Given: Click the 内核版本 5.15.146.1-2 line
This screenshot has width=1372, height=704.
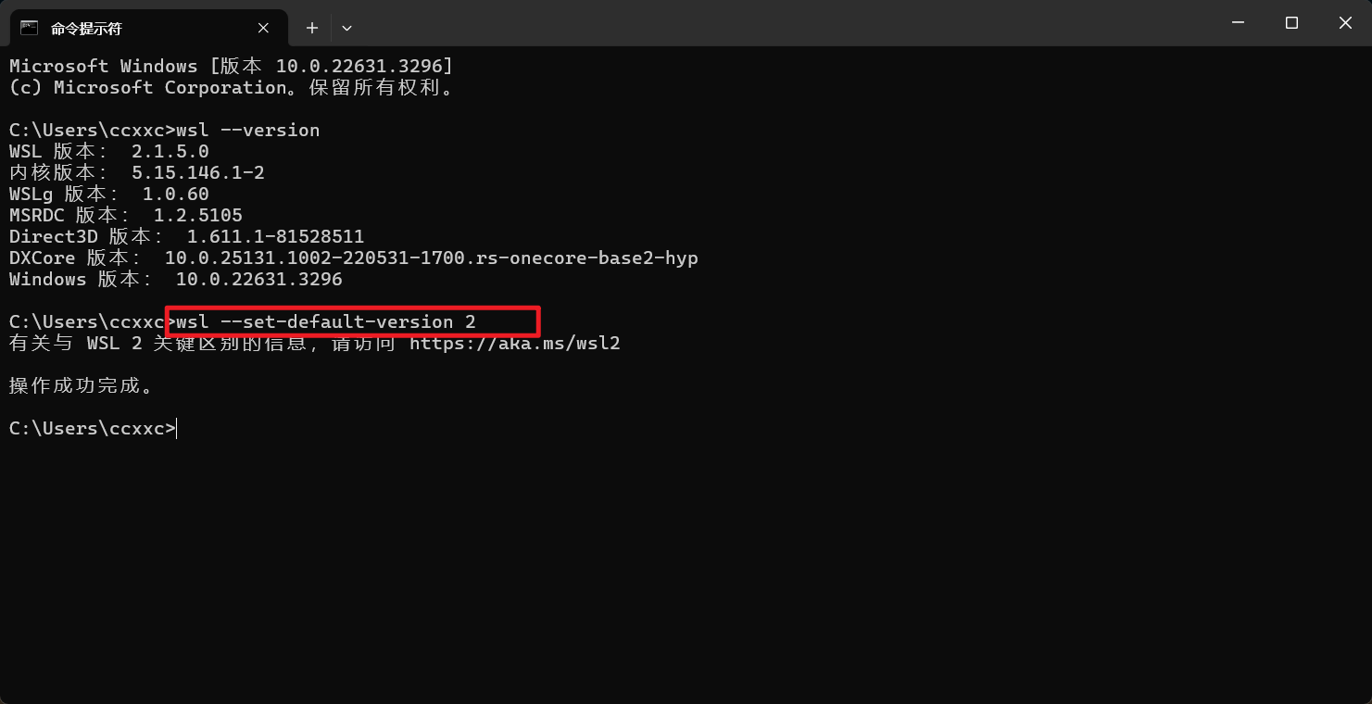Looking at the screenshot, I should (x=137, y=173).
